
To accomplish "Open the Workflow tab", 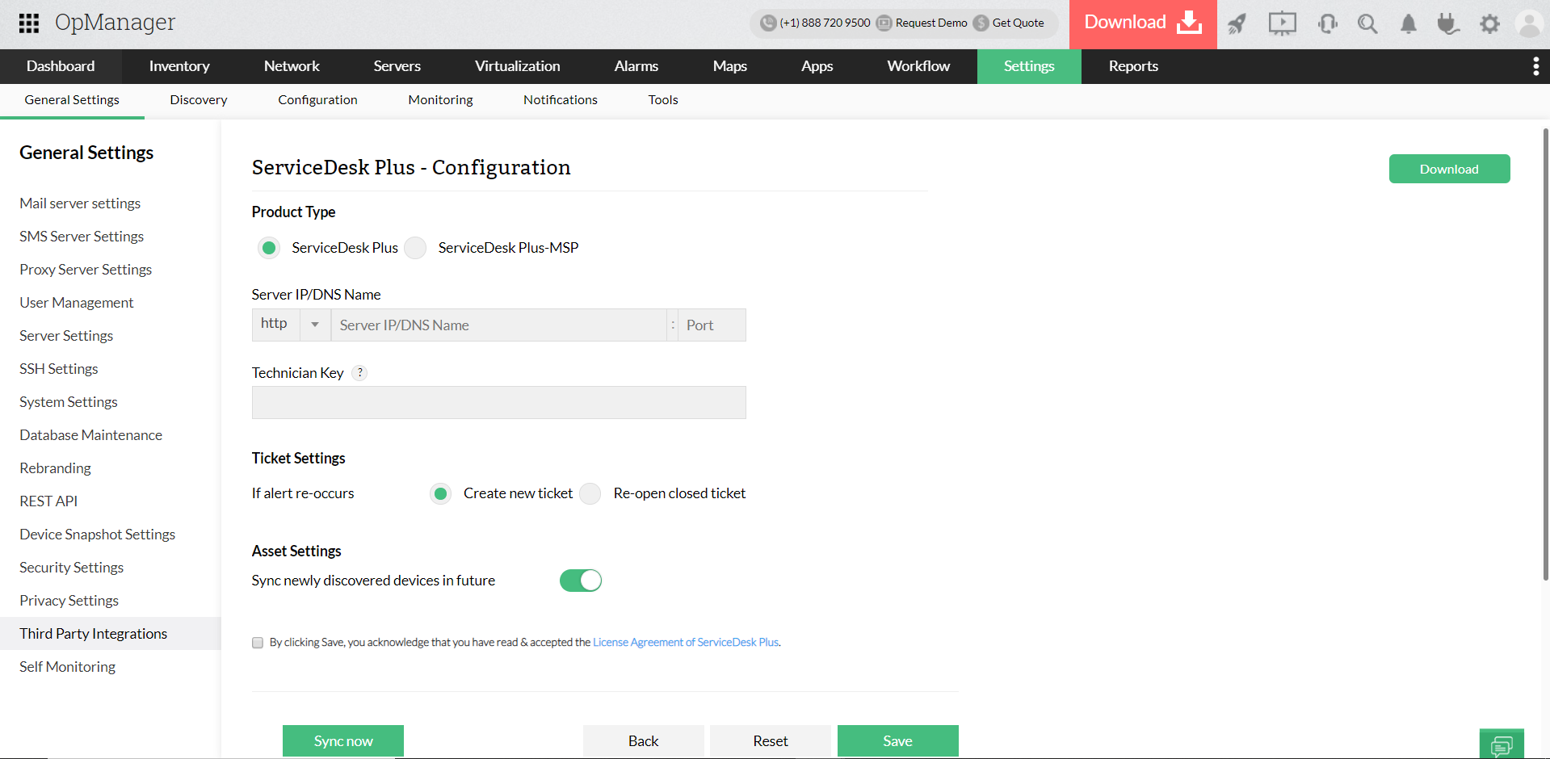I will [x=918, y=66].
